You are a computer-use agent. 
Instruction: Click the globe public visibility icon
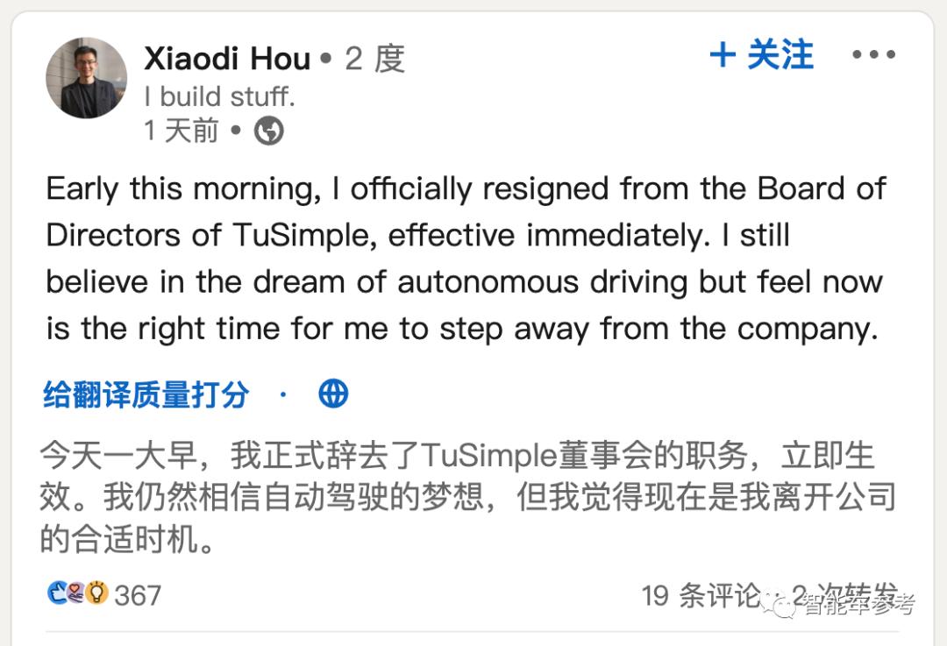tap(268, 131)
